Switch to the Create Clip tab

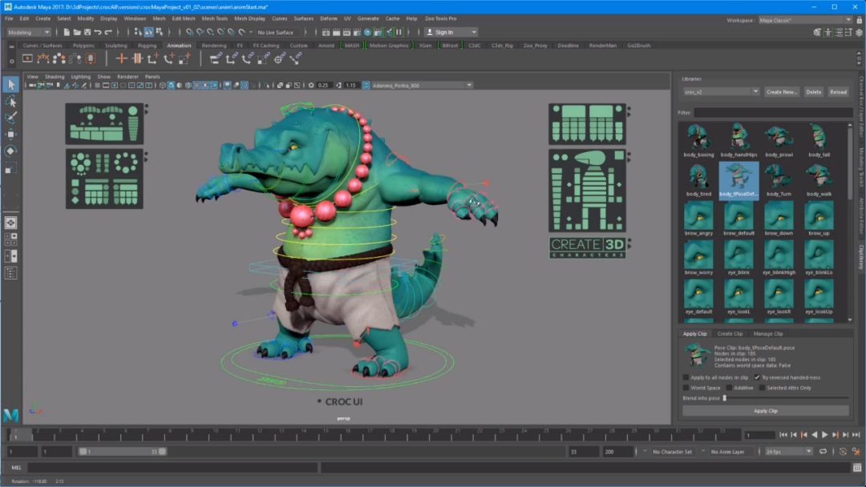point(730,333)
